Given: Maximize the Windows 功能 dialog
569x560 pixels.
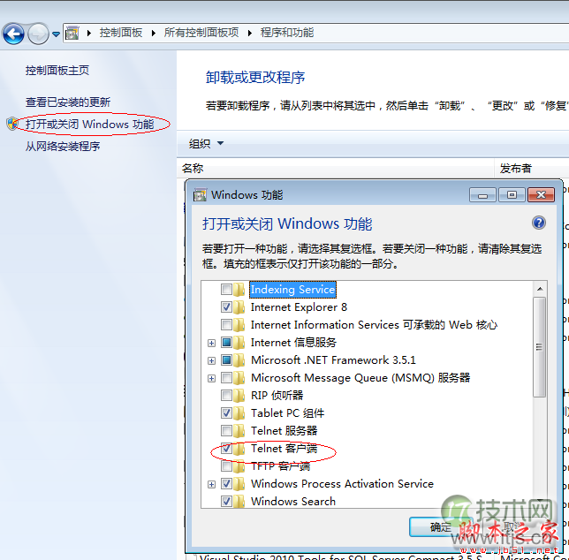Looking at the screenshot, I should pyautogui.click(x=512, y=195).
